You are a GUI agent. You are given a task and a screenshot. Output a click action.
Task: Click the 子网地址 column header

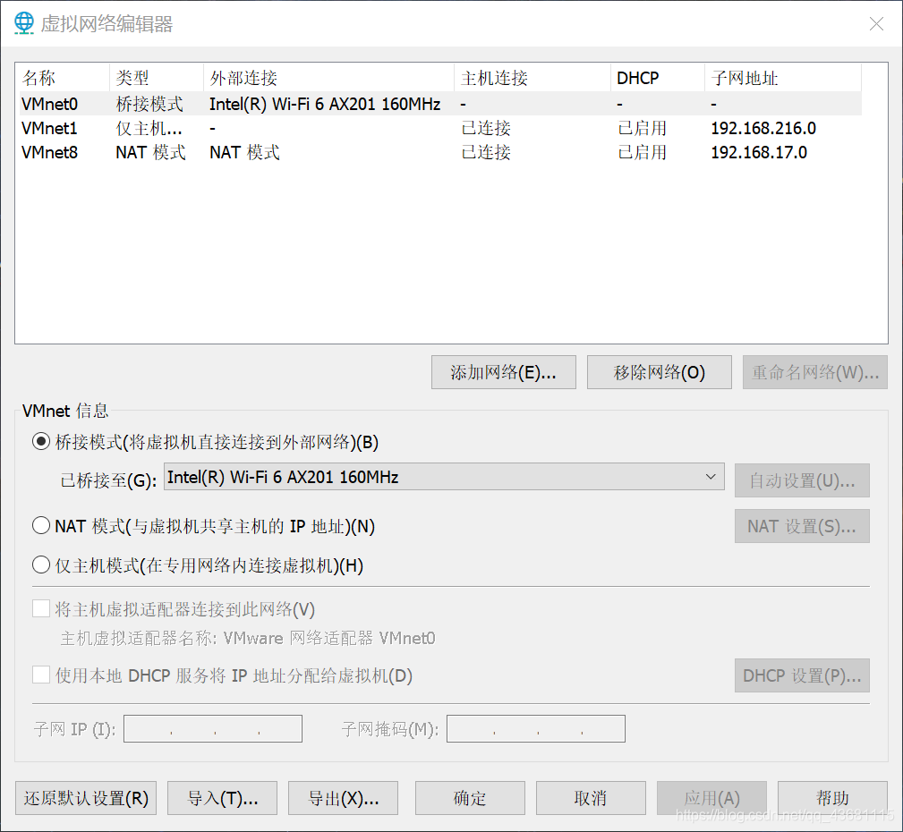pos(783,78)
